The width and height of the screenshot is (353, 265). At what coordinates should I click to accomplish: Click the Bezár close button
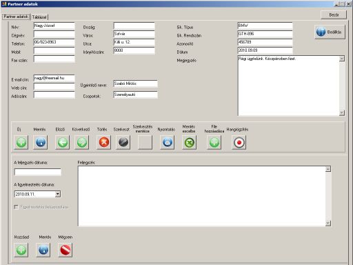pos(334,14)
